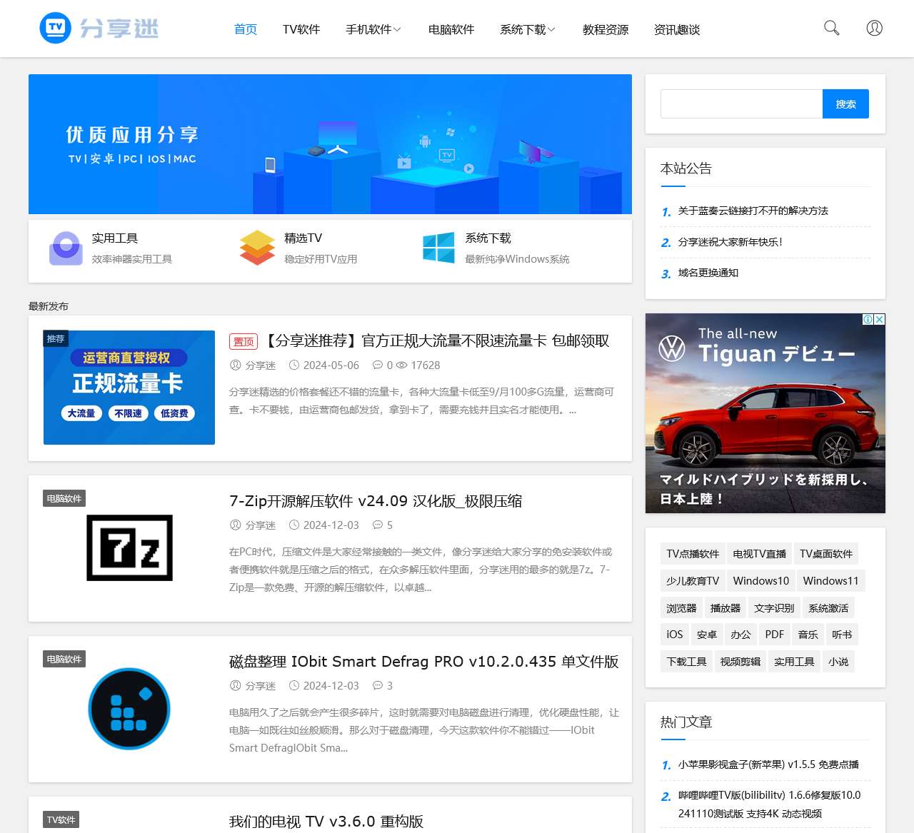
Task: Open the 电脑软件 nav item
Action: [451, 29]
